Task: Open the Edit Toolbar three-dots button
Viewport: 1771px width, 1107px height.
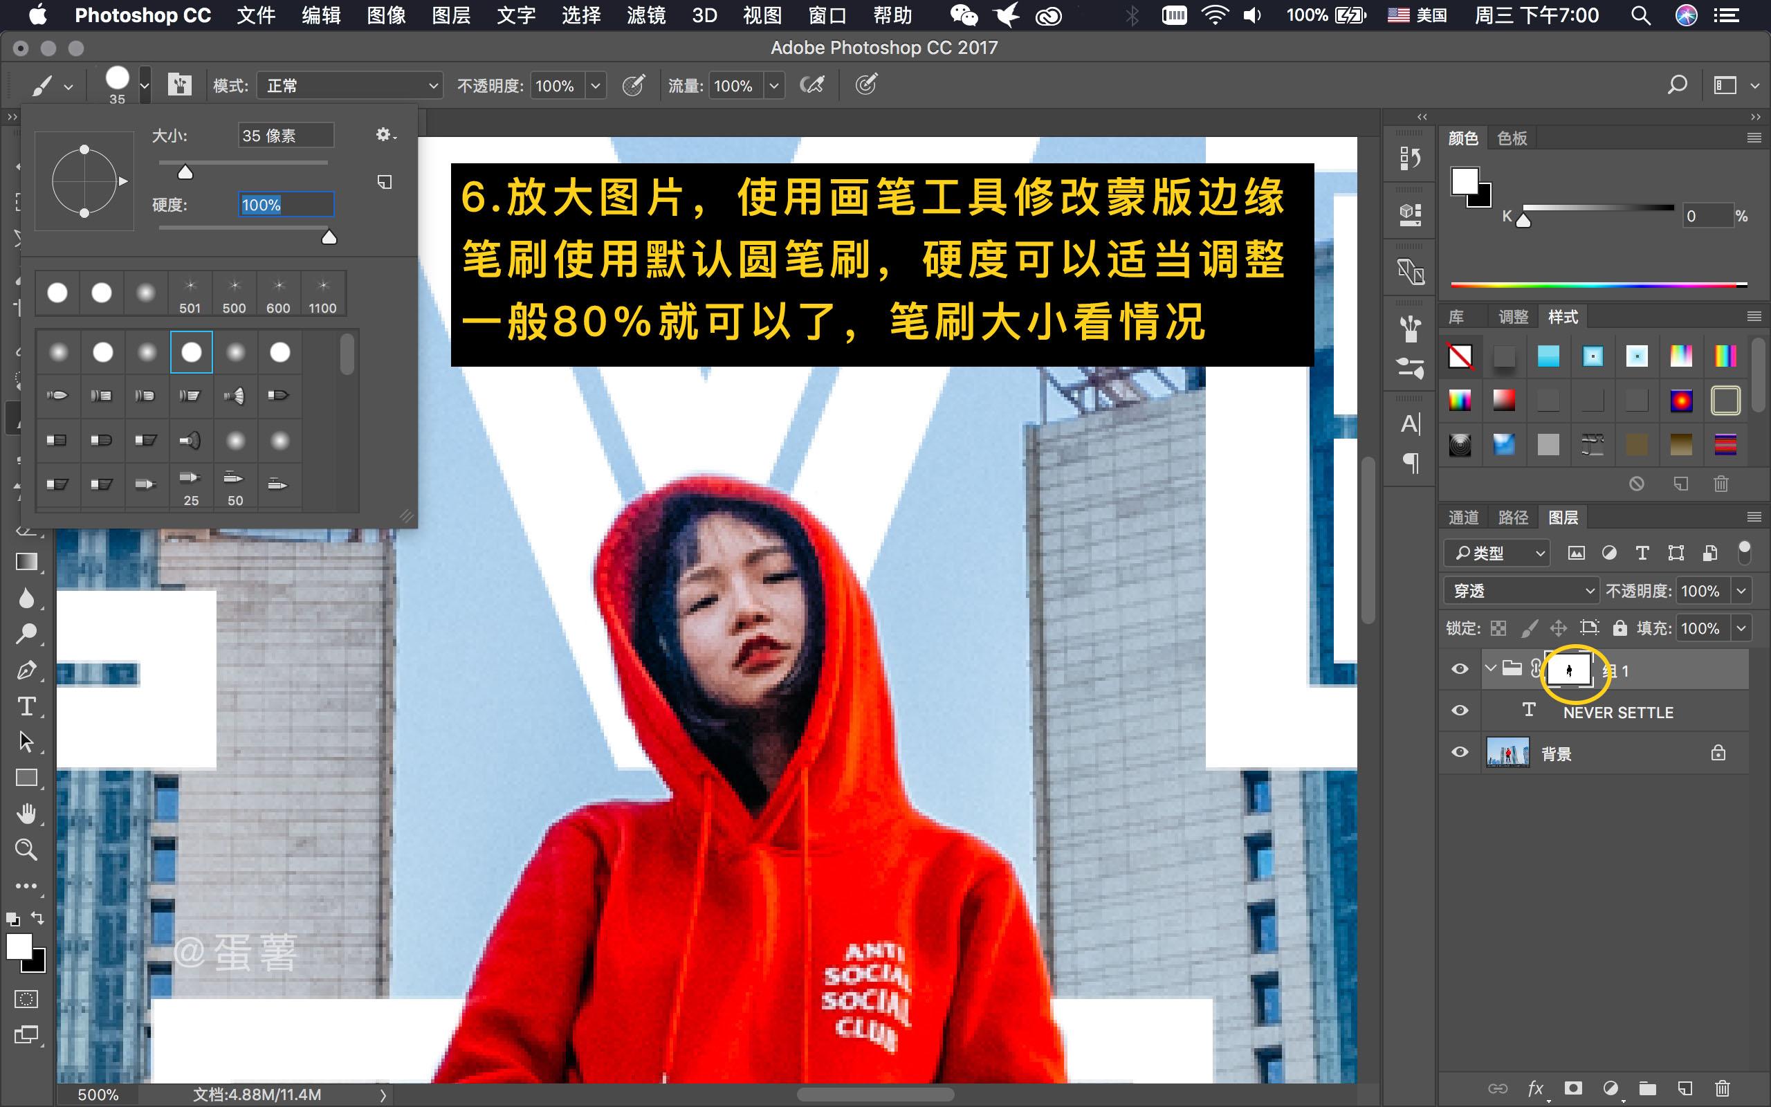Action: [x=26, y=886]
